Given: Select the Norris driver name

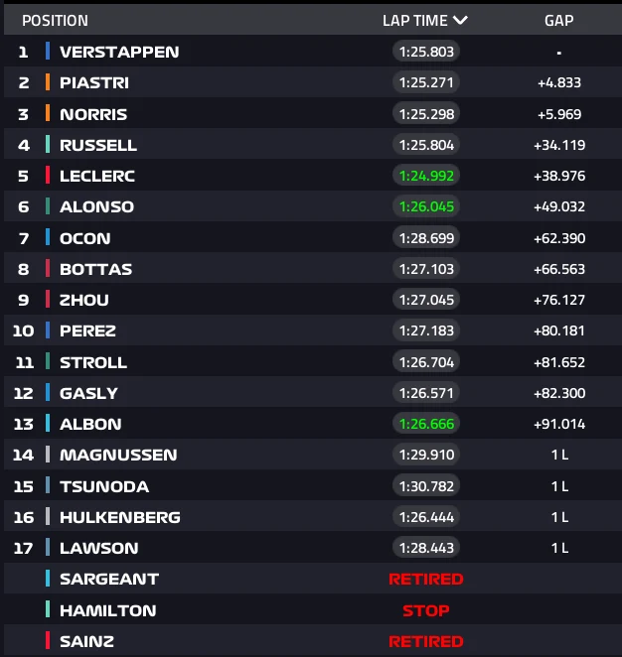Looking at the screenshot, I should (x=93, y=114).
